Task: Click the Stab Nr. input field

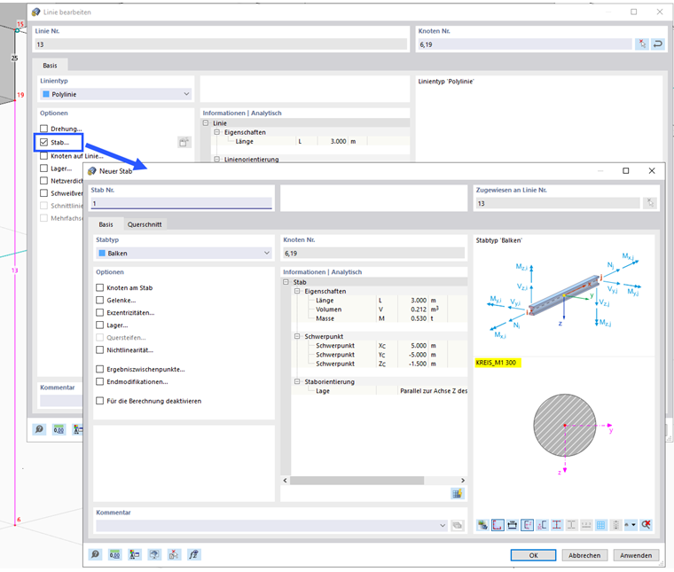Action: 182,203
